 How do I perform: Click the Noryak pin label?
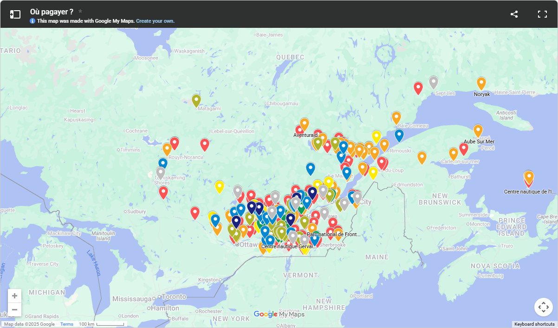click(482, 94)
